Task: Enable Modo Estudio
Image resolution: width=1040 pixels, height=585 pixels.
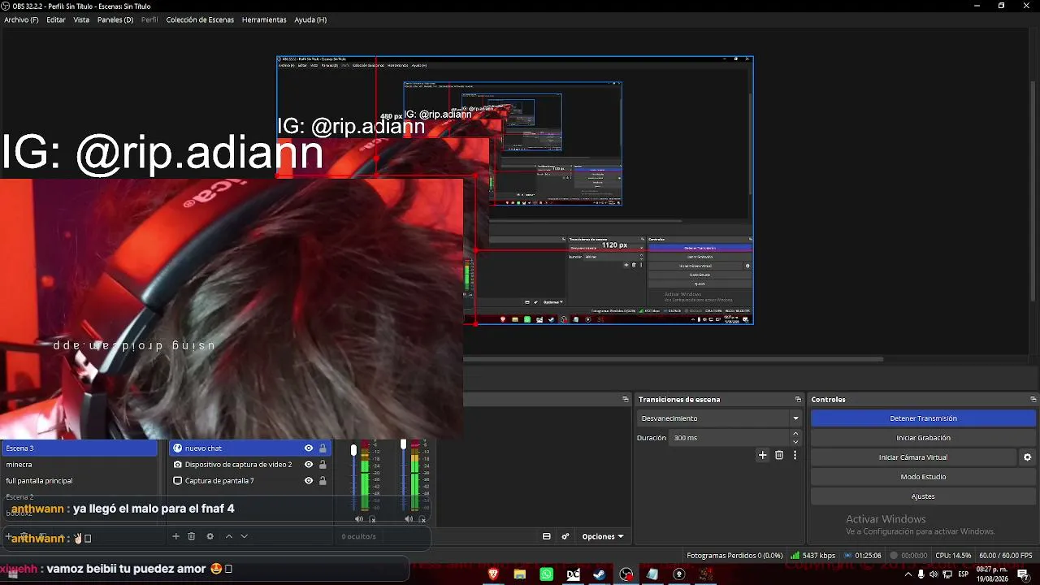Action: click(x=923, y=477)
